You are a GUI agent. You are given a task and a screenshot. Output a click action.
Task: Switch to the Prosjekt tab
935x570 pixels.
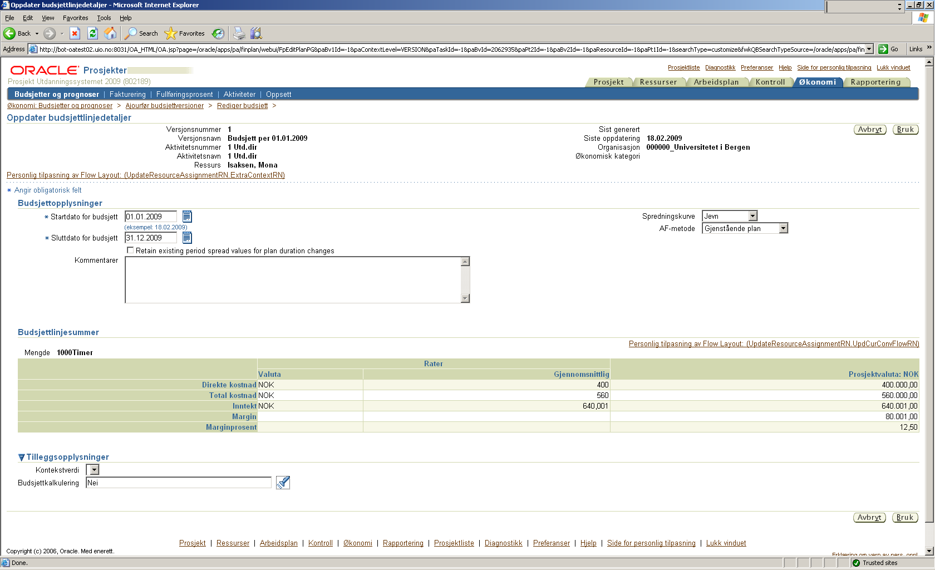608,82
